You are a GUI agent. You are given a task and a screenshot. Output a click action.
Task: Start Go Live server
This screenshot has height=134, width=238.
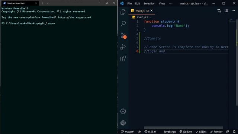pos(186,132)
